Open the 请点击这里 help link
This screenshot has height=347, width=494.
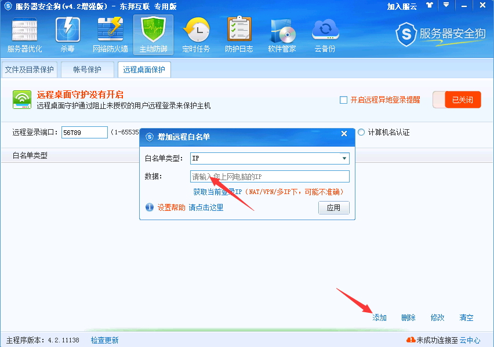[x=206, y=207]
